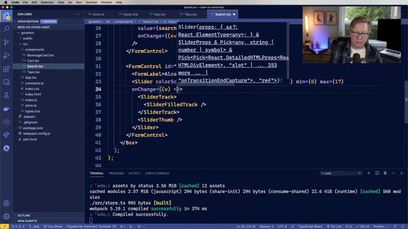Image resolution: width=408 pixels, height=229 pixels.
Task: Open the Search view in activity bar
Action: 6,29
